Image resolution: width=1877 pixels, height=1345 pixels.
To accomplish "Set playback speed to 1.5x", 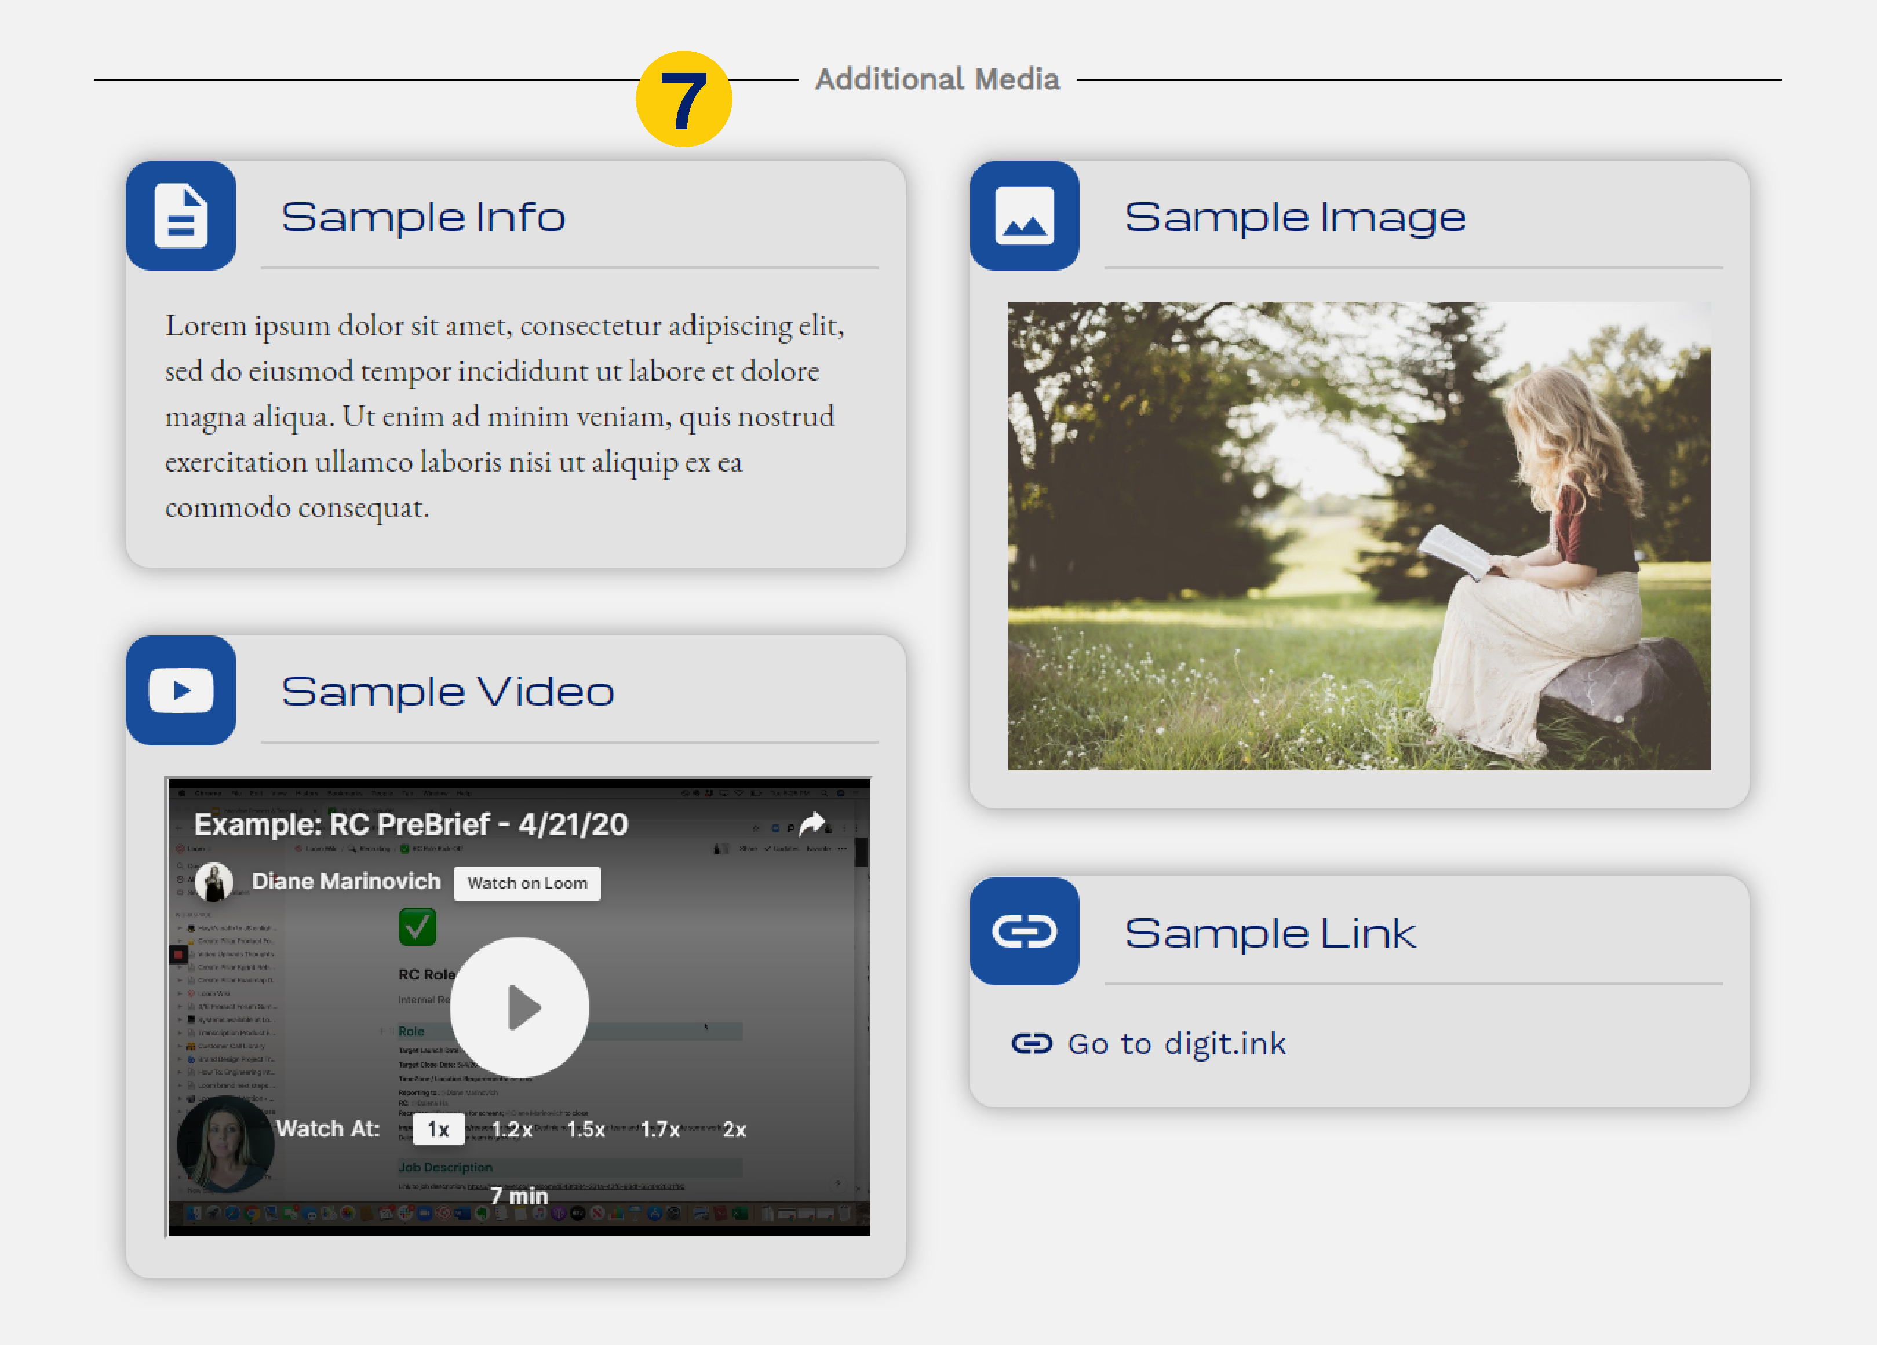I will [x=586, y=1129].
